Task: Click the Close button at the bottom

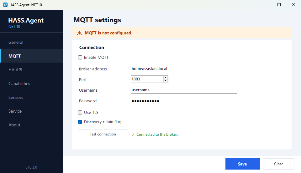Action: tap(278, 164)
